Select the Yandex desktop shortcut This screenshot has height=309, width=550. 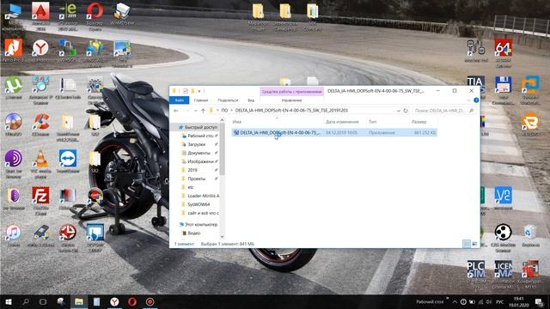point(40,51)
